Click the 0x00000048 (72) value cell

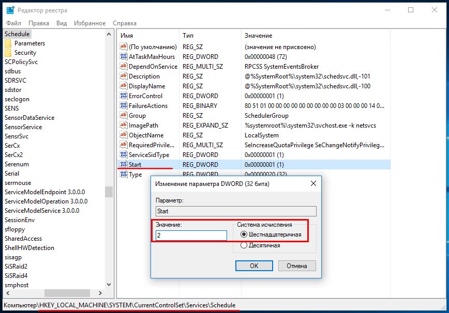(266, 57)
